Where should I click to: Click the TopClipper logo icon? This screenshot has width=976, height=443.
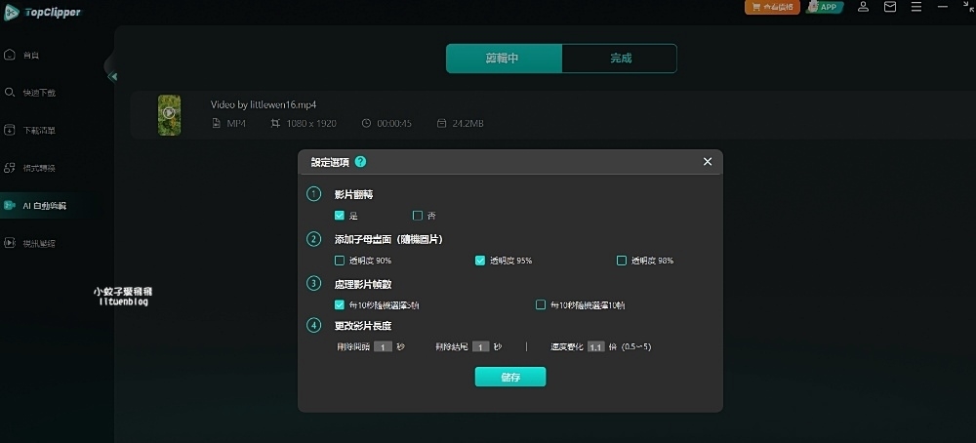(11, 12)
